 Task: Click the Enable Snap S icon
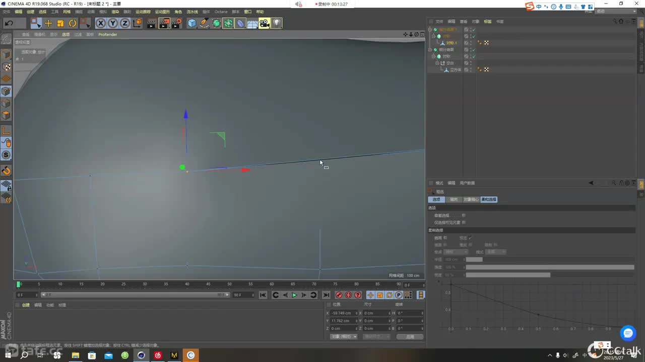pos(6,155)
